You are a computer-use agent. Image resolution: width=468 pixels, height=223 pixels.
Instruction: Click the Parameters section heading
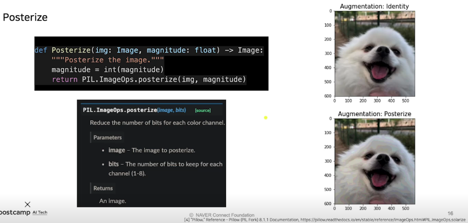107,138
